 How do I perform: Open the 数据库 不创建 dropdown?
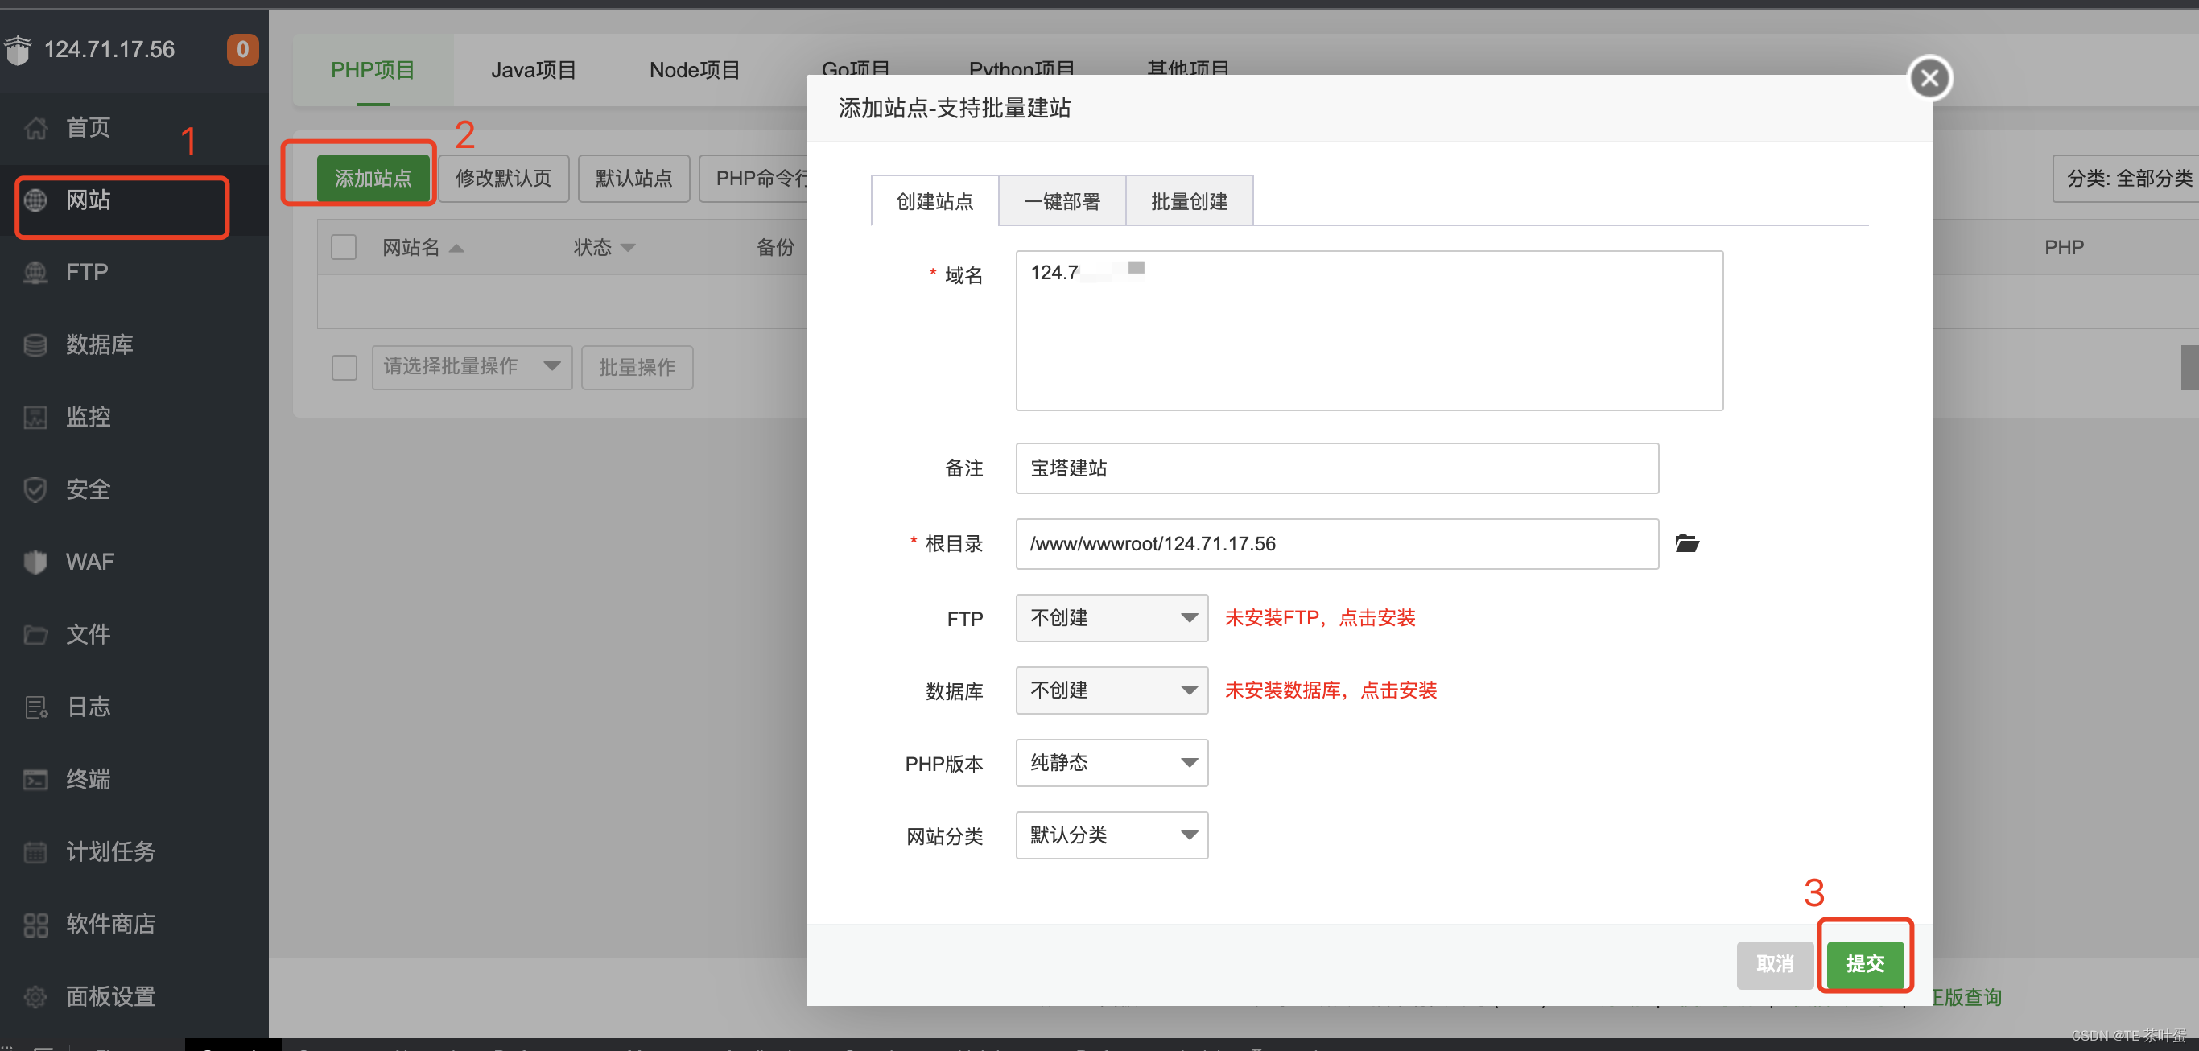click(x=1112, y=690)
